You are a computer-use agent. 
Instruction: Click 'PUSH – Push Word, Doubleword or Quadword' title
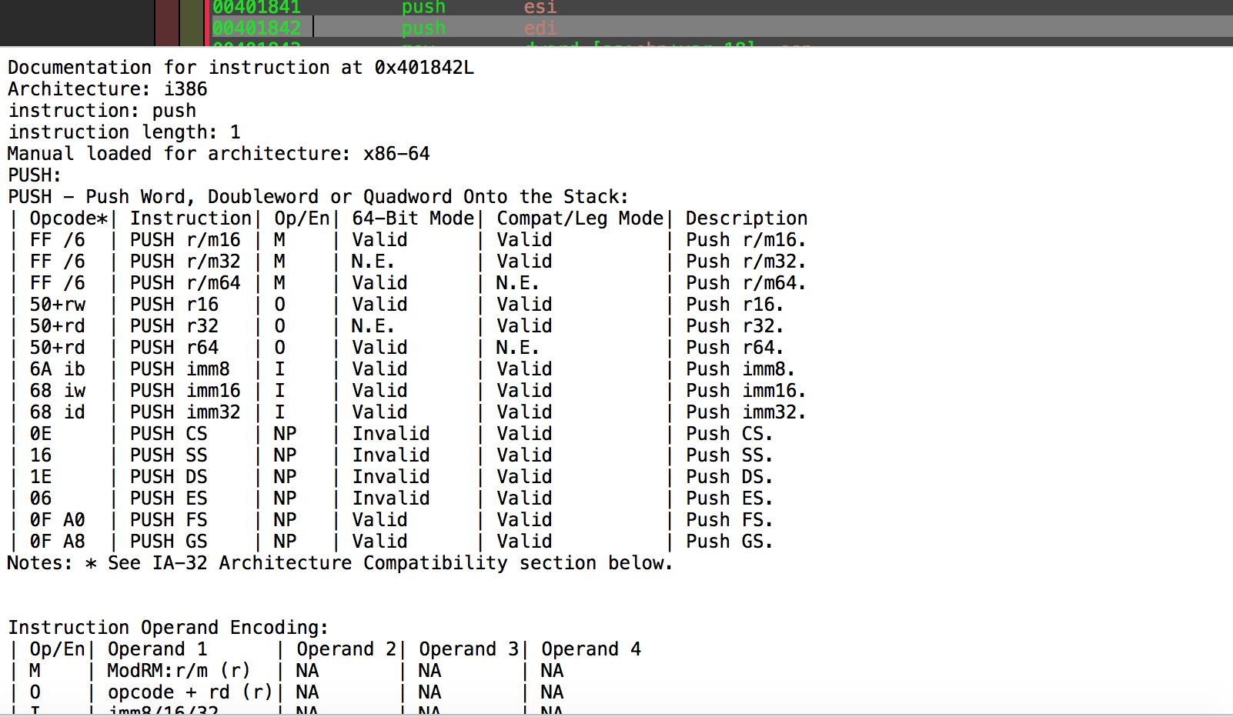pos(318,197)
